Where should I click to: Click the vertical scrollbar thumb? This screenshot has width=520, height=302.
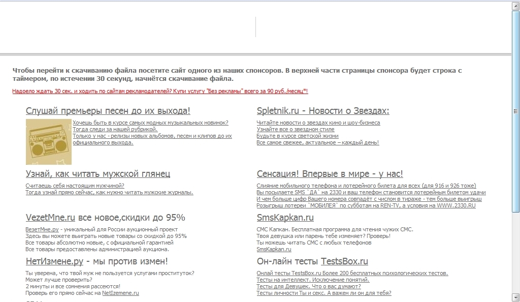click(x=516, y=111)
